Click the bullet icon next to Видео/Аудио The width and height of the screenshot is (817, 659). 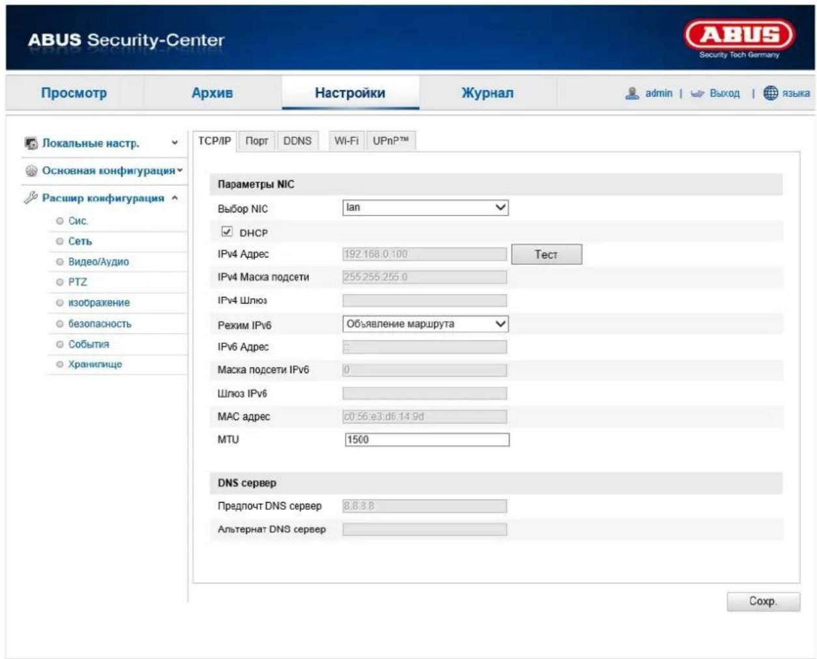[x=60, y=262]
